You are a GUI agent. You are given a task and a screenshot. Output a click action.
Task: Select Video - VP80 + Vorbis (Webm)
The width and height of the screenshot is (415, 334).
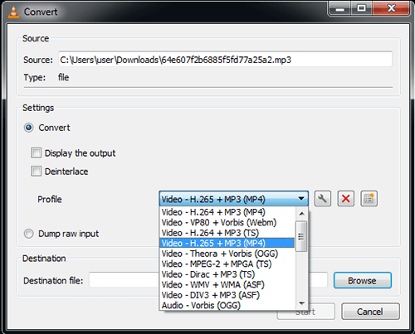[x=219, y=223]
